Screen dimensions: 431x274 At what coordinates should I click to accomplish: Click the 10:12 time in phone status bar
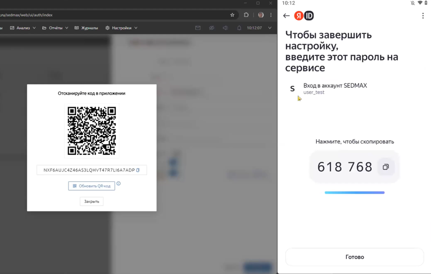pyautogui.click(x=288, y=3)
